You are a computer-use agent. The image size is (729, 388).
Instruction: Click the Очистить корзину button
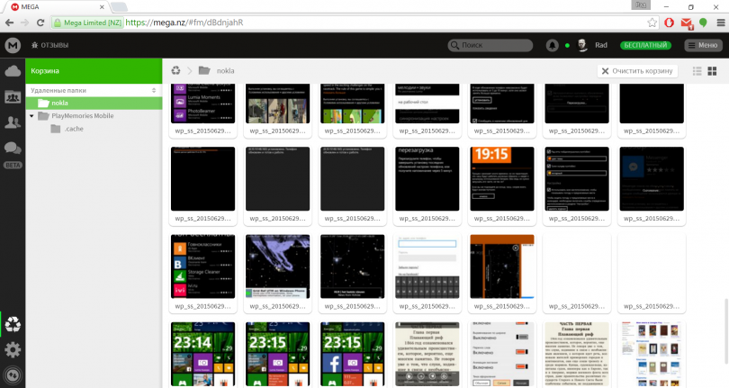(636, 70)
